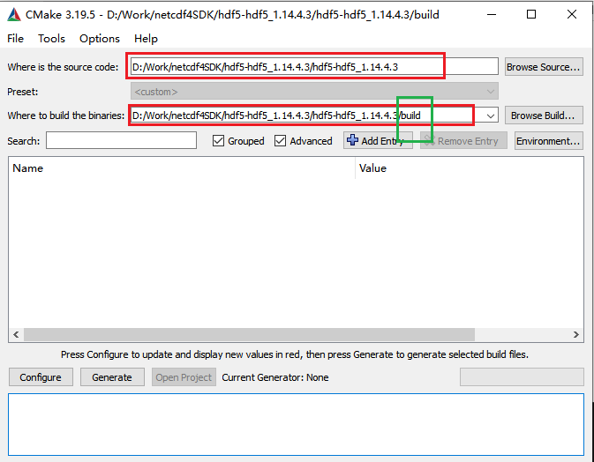The height and width of the screenshot is (462, 594).
Task: Click the Browse Build button
Action: [544, 115]
